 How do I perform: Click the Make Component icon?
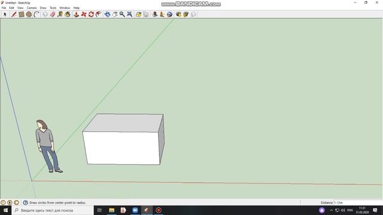click(x=45, y=14)
